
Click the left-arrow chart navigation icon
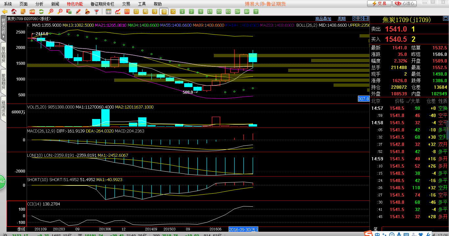pos(355,18)
